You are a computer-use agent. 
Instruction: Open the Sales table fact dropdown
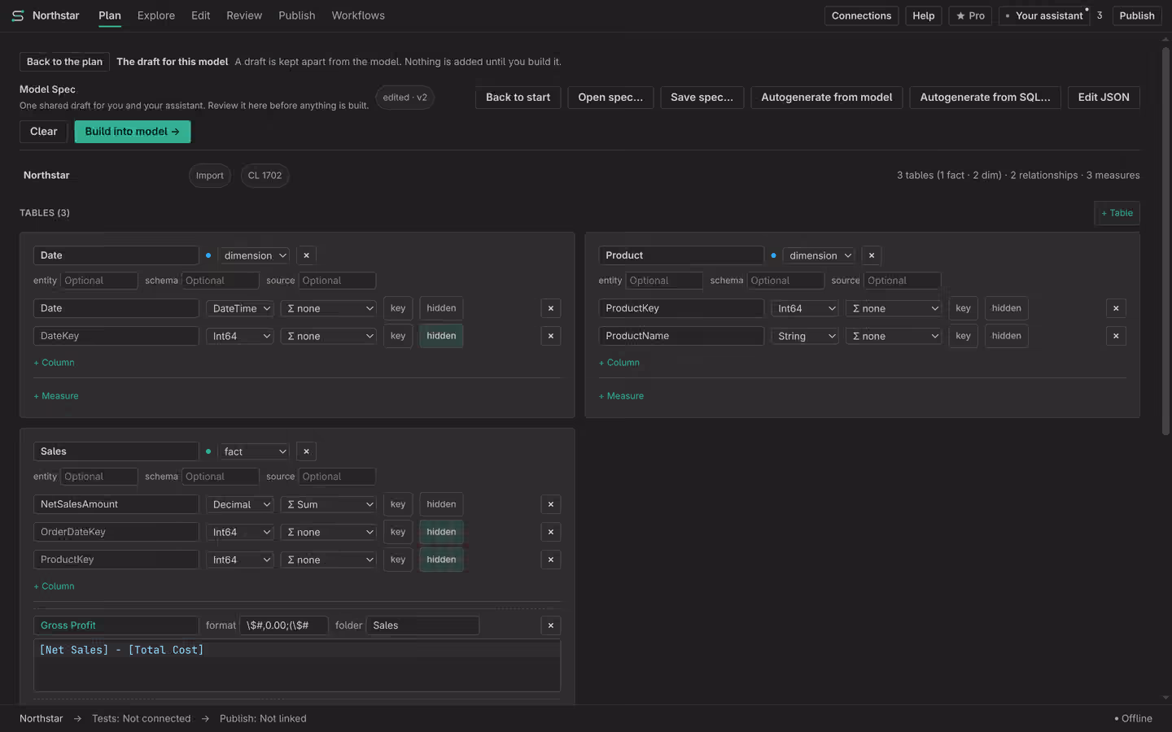pos(253,451)
